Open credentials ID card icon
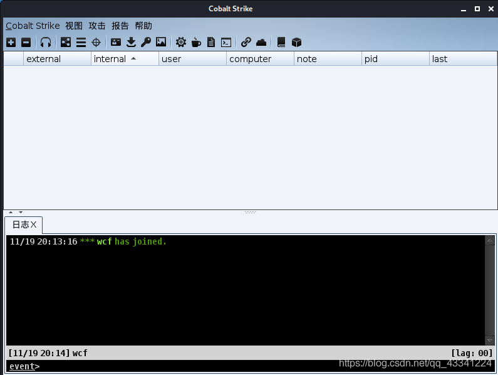498x375 pixels. (x=116, y=42)
